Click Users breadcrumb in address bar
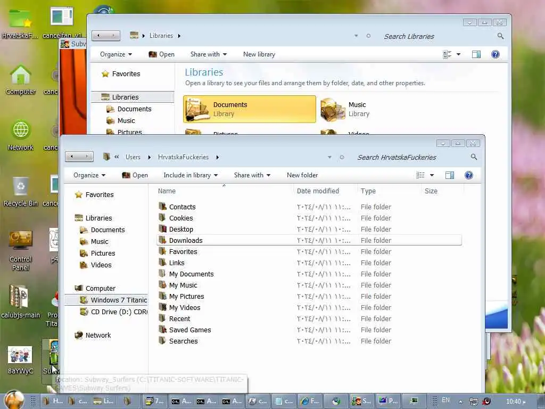This screenshot has width=545, height=409. [x=133, y=157]
